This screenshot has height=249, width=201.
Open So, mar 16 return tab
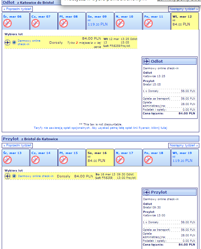(x=100, y=157)
